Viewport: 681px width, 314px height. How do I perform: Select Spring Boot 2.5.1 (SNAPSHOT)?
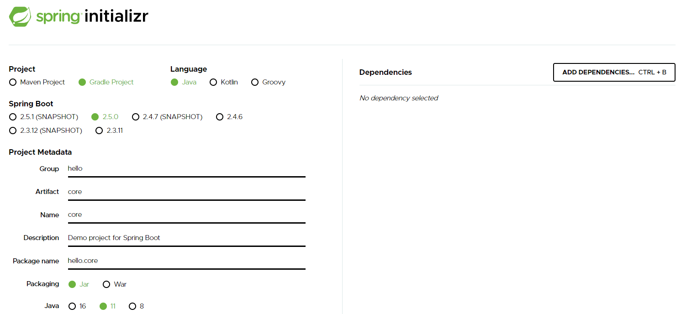[x=44, y=117]
